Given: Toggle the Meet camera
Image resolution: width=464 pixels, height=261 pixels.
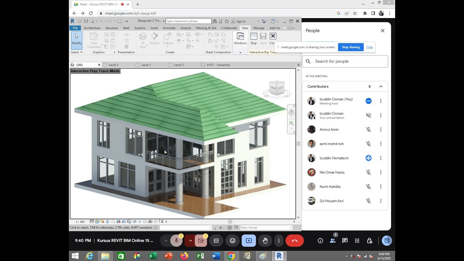Looking at the screenshot, I should coord(201,240).
